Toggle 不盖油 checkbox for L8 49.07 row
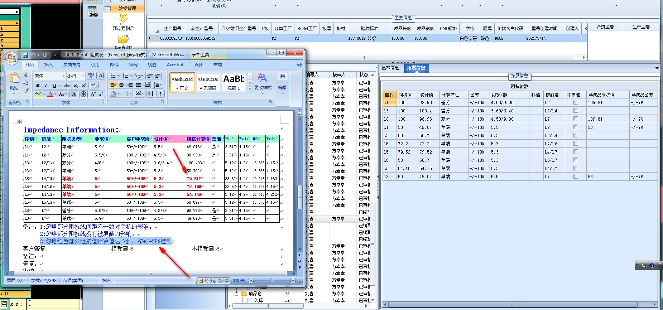The height and width of the screenshot is (310, 663). [x=576, y=176]
